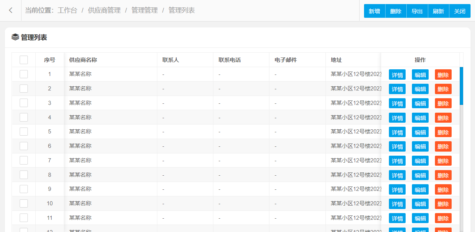
Task: Open 供应商管理 breadcrumb link
Action: click(104, 10)
